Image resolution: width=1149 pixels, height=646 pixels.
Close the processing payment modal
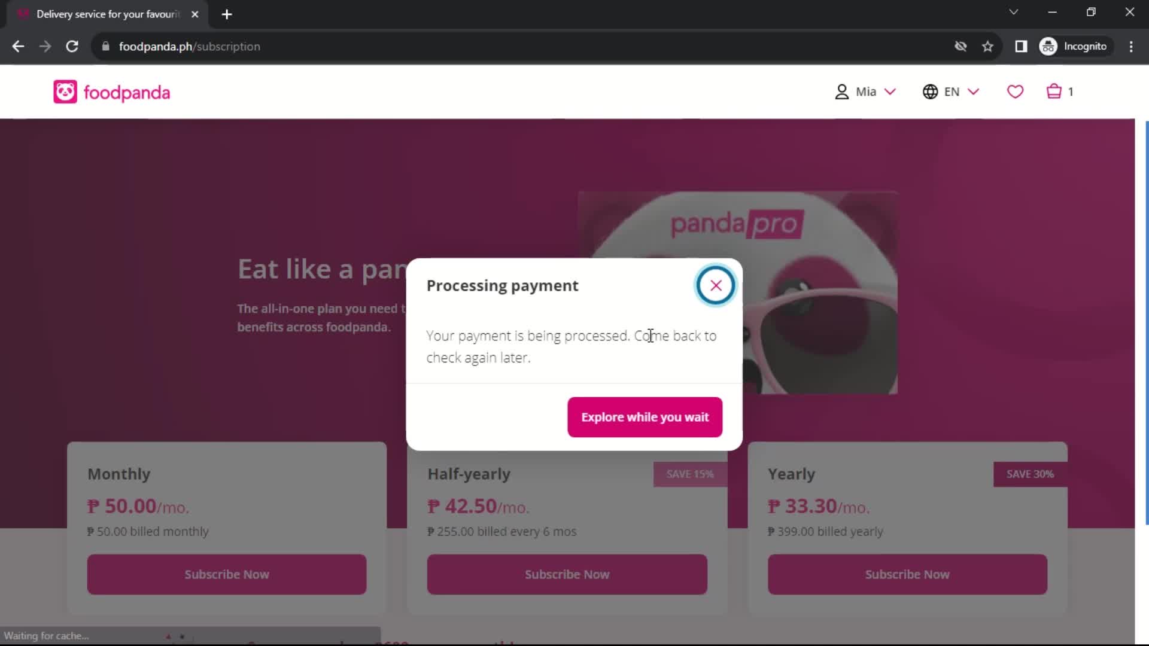(x=715, y=285)
